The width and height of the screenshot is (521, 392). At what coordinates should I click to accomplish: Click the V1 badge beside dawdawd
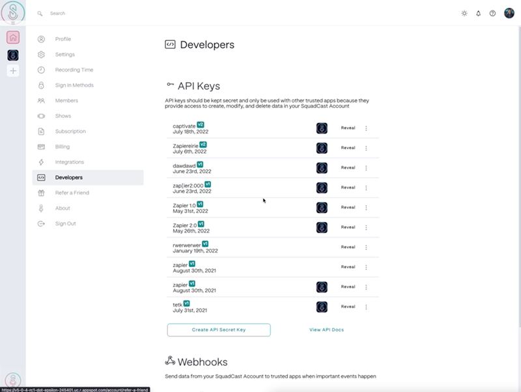pos(200,165)
